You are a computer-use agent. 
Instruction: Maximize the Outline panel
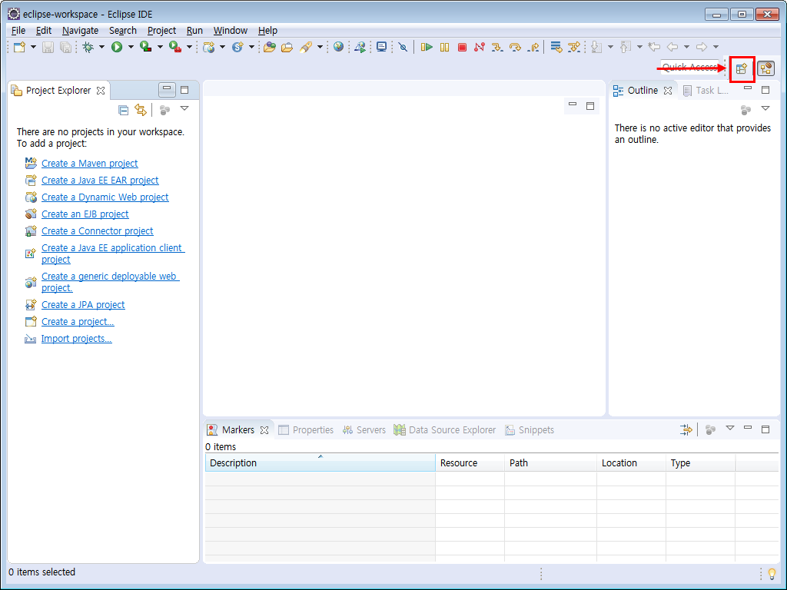click(x=765, y=90)
